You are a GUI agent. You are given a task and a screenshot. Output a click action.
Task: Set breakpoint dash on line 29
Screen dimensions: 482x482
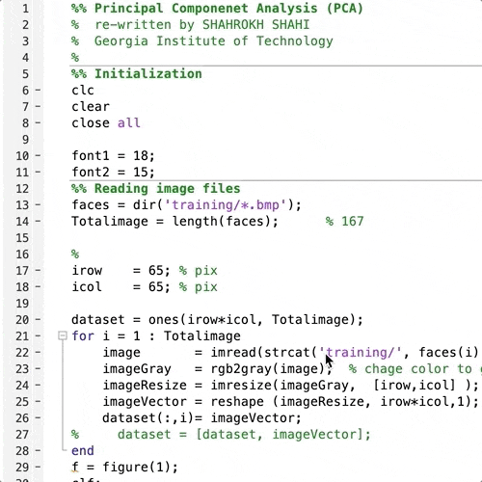38,468
